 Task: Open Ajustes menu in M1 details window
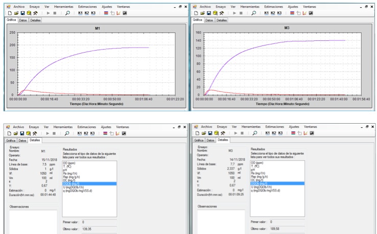coord(106,127)
